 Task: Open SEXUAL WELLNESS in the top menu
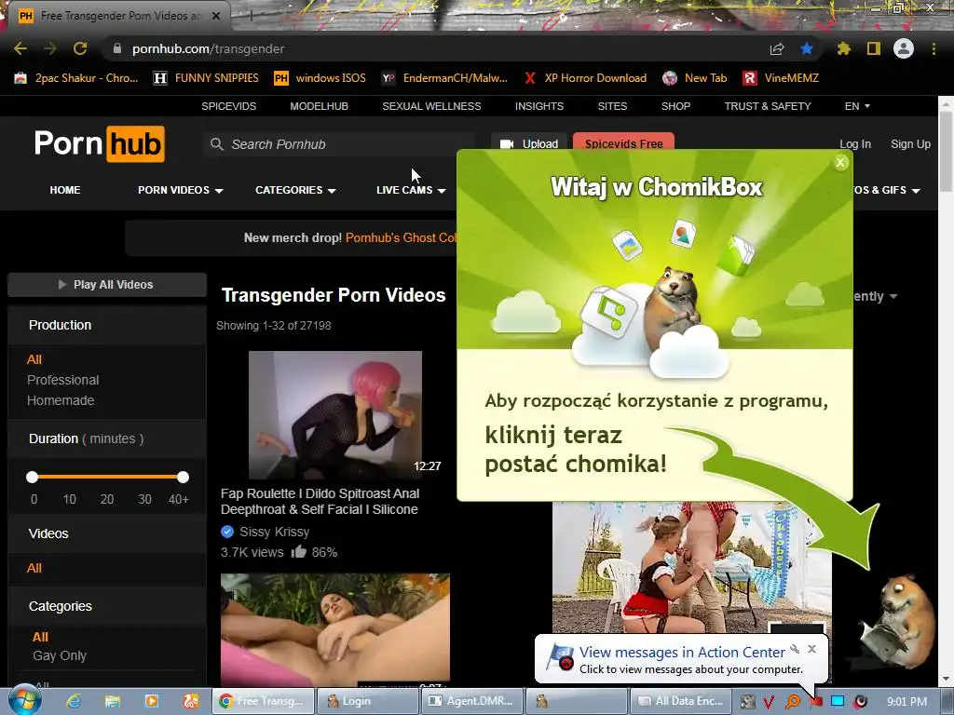click(431, 106)
